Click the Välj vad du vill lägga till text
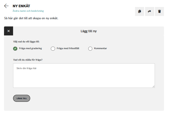This screenshot has height=115, width=172. pos(26,42)
